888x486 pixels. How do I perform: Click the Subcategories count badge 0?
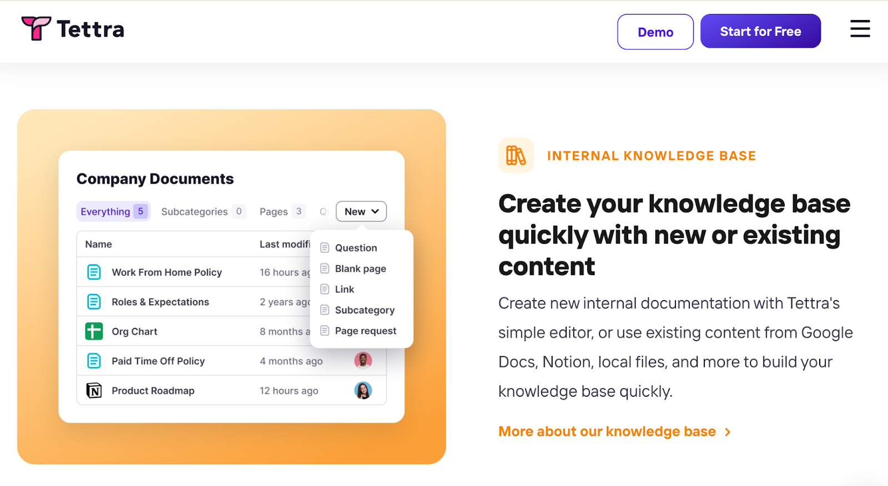click(239, 211)
